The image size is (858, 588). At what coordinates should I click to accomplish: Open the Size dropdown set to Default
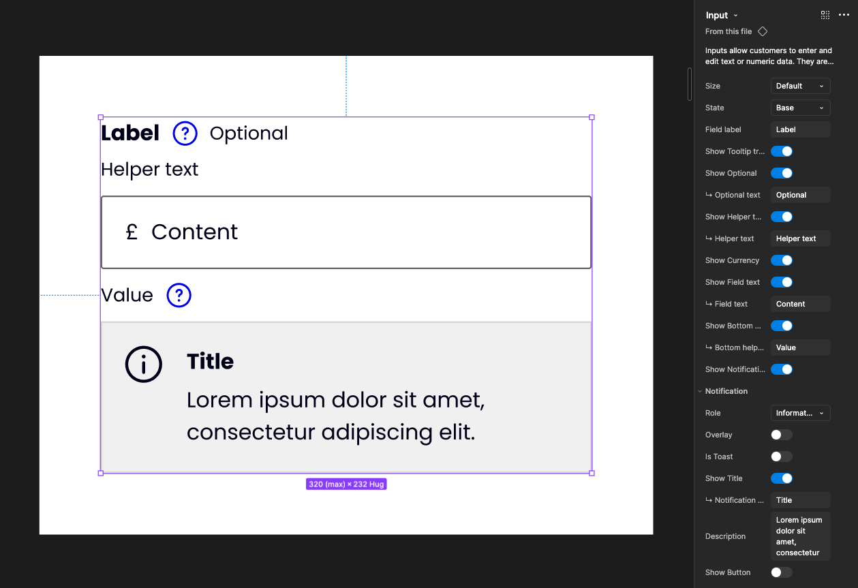tap(800, 86)
